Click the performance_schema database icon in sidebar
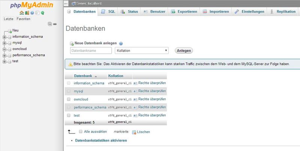 click(10, 56)
